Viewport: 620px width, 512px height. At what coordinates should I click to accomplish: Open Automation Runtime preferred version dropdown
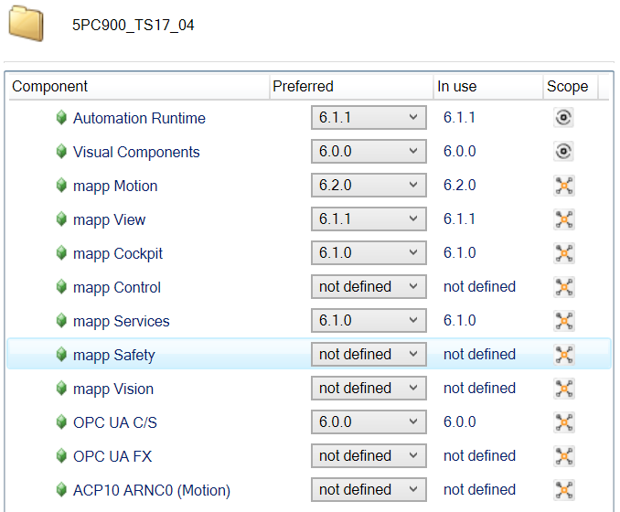click(369, 118)
